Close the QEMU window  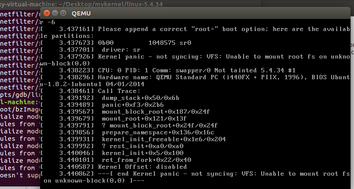[x=47, y=13]
